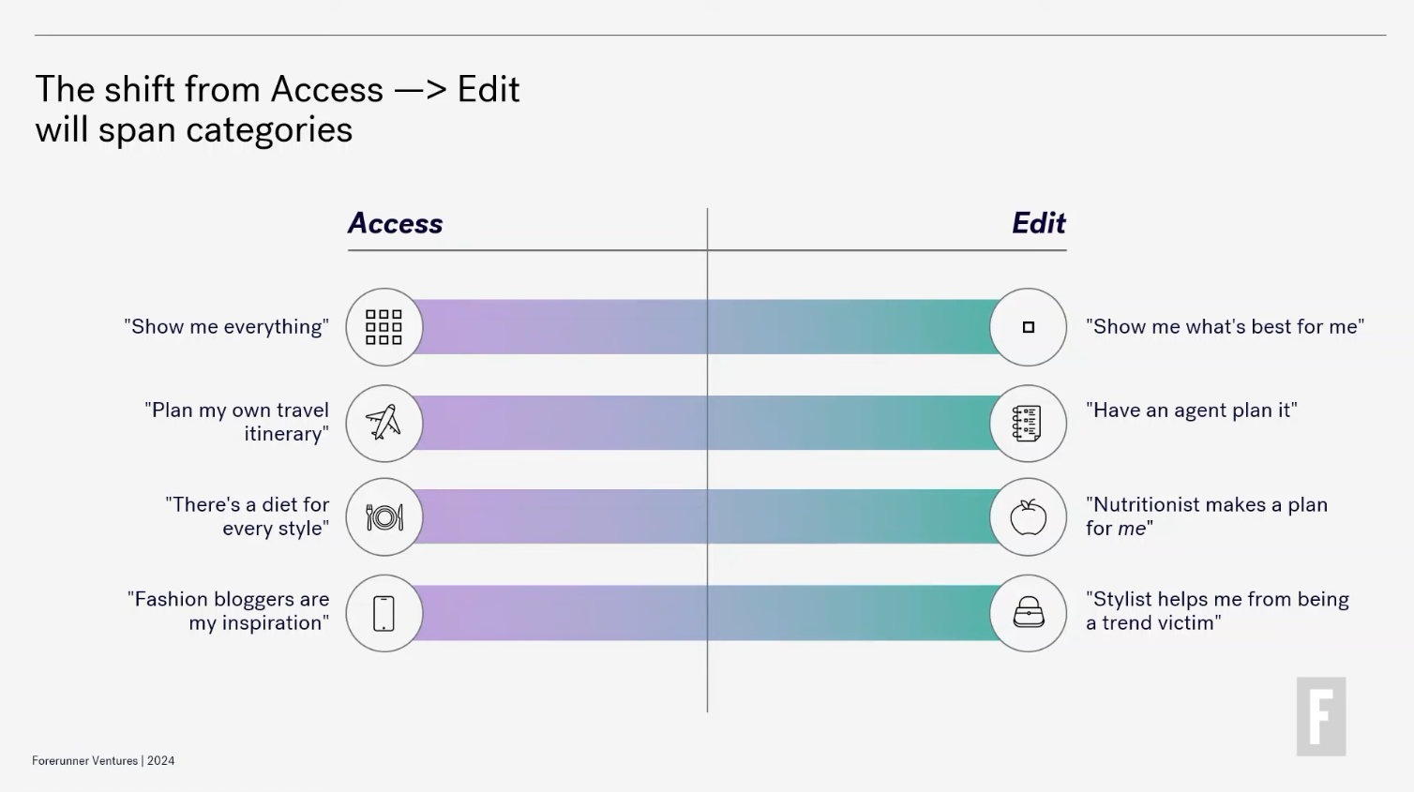
Task: Click "Have an agent plan it" text
Action: [1192, 411]
